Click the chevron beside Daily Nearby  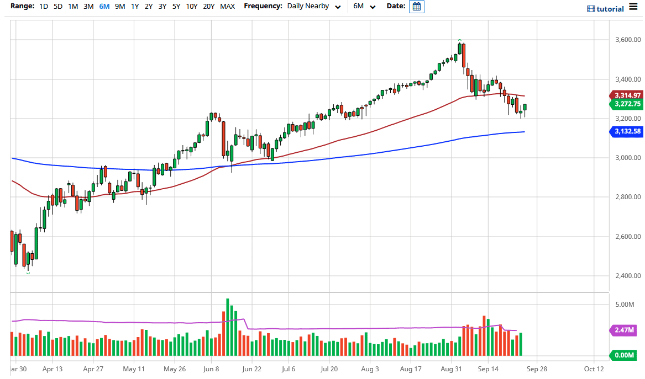pyautogui.click(x=337, y=7)
